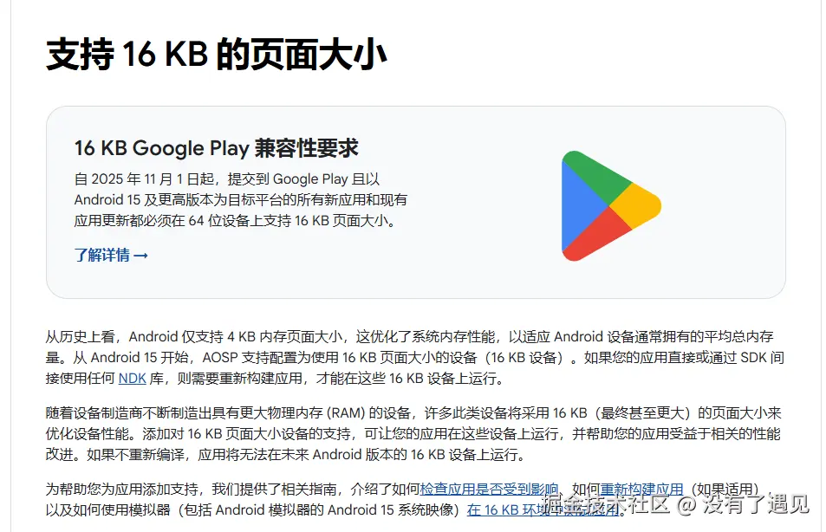Screen dimensions: 826x532
Task: Follow the 检查应用是否受到影响 link
Action: point(489,489)
